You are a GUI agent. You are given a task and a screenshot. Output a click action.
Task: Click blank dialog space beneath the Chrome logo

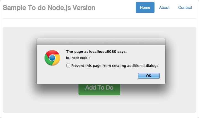[52, 74]
